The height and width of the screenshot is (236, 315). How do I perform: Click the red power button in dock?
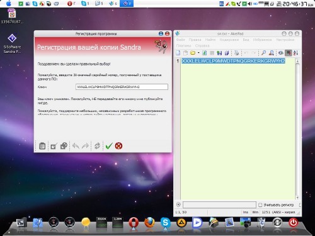[293, 223]
